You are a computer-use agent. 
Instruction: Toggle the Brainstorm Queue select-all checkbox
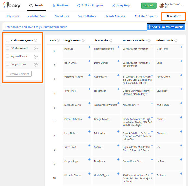coord(7,41)
